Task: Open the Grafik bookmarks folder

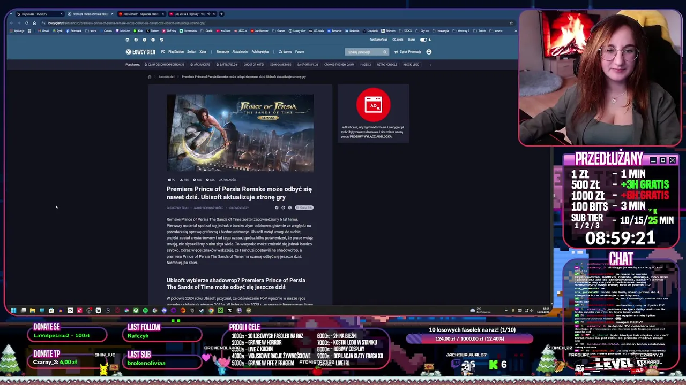Action: (207, 31)
